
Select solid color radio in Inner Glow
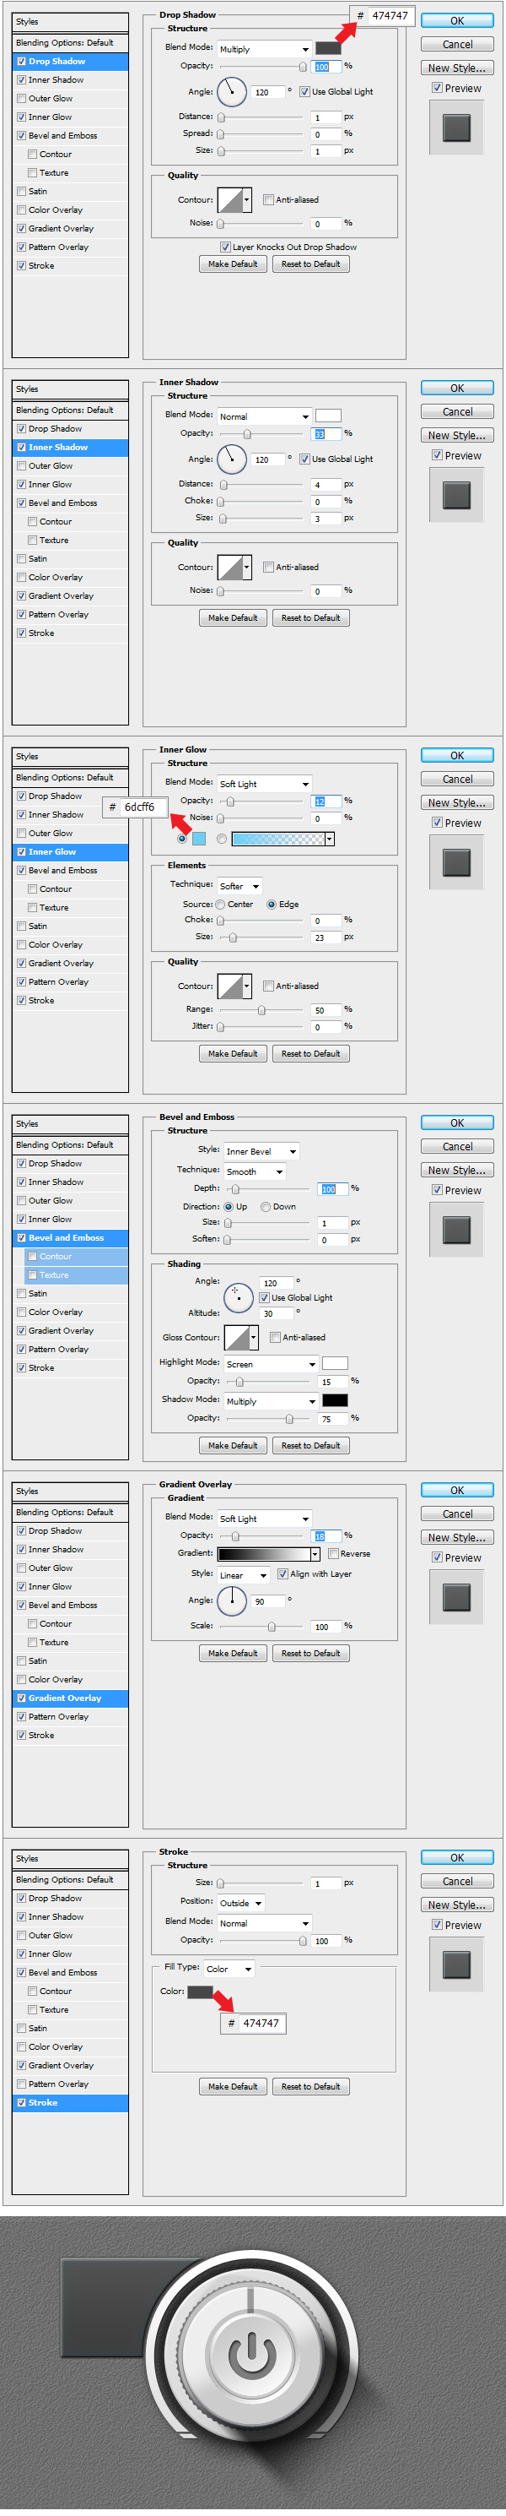point(181,839)
